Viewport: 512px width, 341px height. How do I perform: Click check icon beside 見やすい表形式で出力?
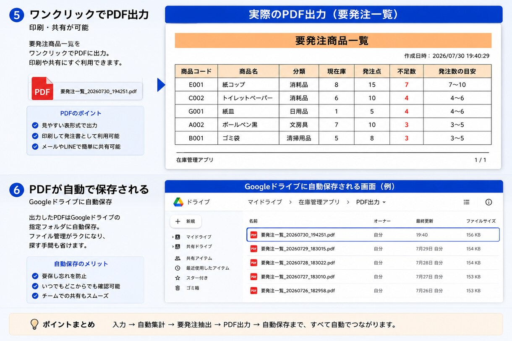35,125
